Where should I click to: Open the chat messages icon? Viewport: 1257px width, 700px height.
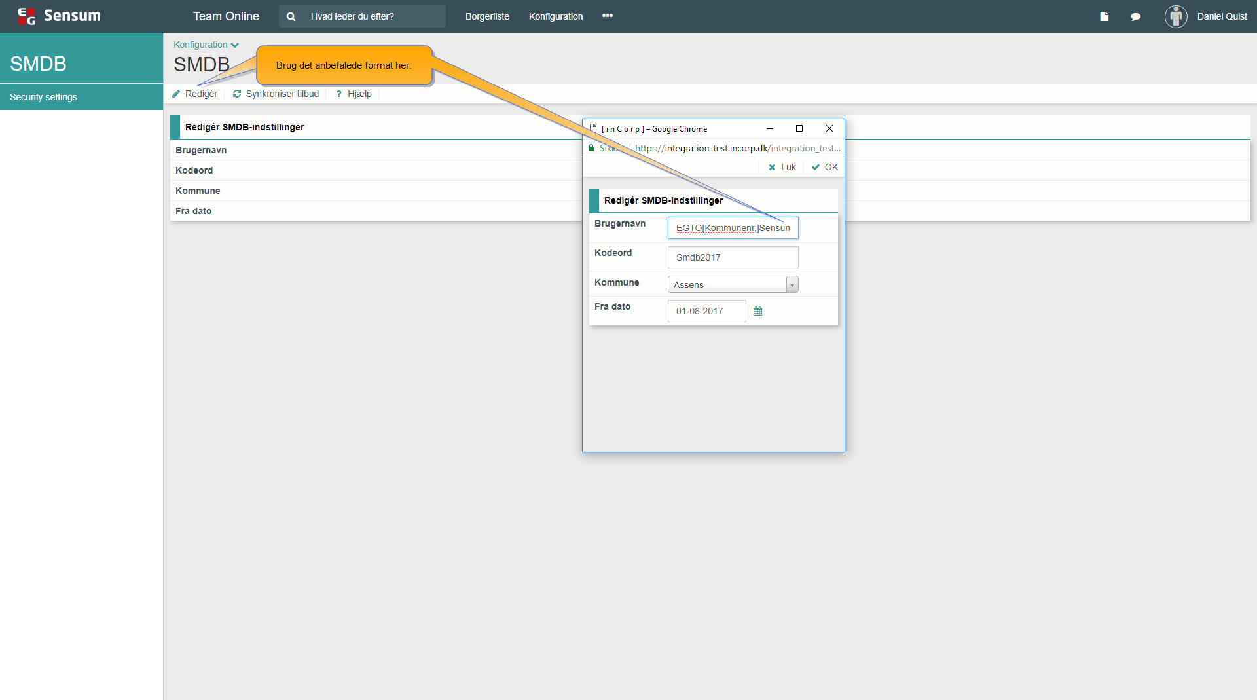pos(1136,16)
